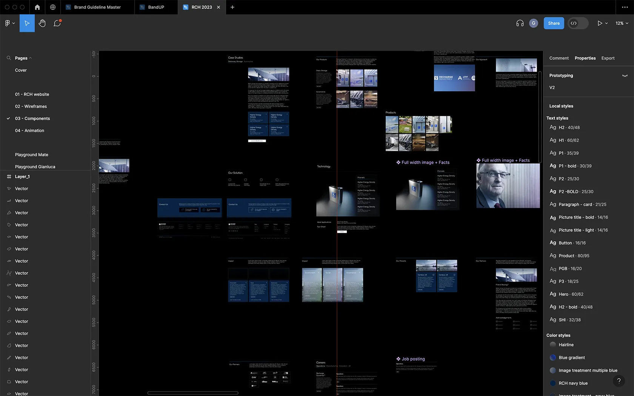The image size is (634, 396).
Task: Open the 12% zoom level dropdown
Action: point(622,23)
